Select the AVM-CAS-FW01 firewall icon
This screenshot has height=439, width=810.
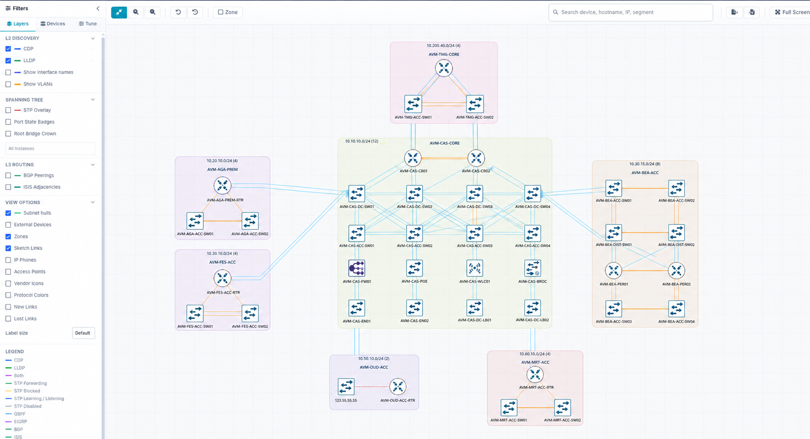coord(356,268)
